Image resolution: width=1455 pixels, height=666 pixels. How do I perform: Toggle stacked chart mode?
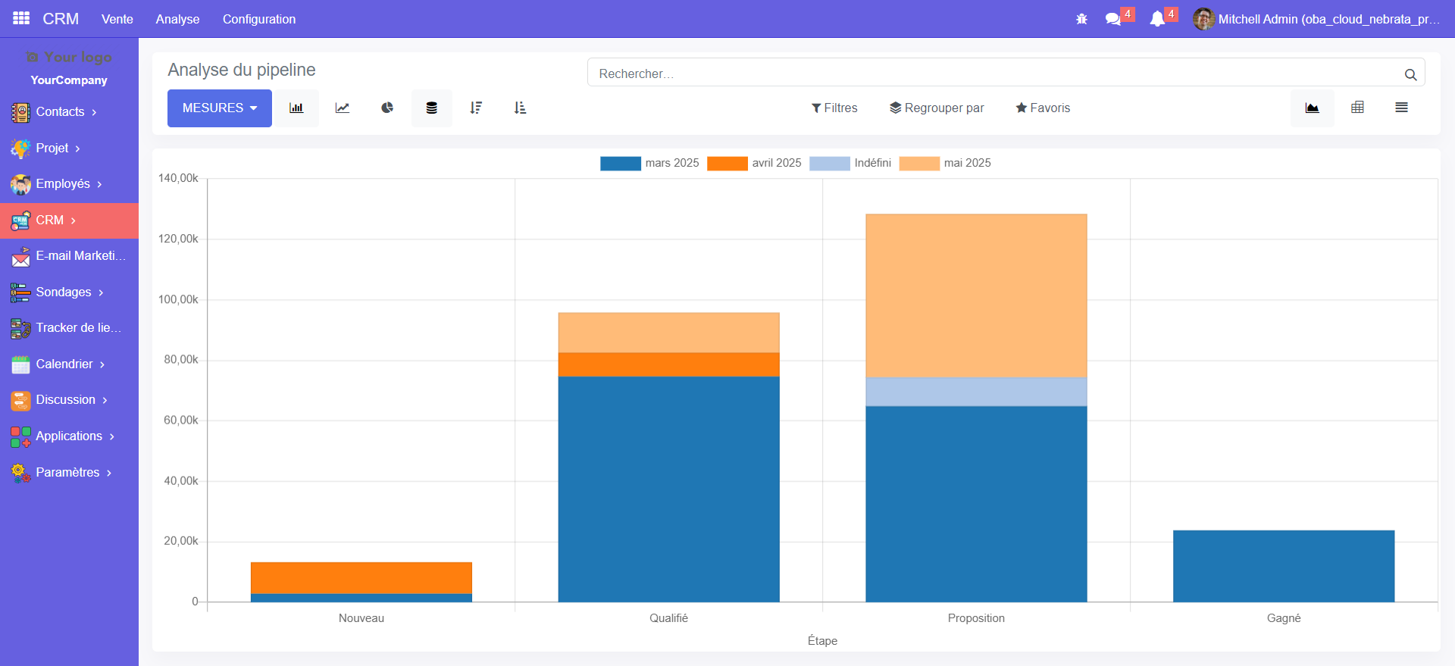coord(432,108)
